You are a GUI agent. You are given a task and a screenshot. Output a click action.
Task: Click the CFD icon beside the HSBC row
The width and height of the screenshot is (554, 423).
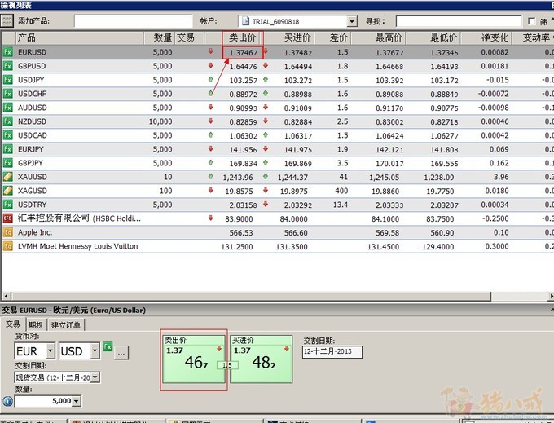click(x=8, y=218)
